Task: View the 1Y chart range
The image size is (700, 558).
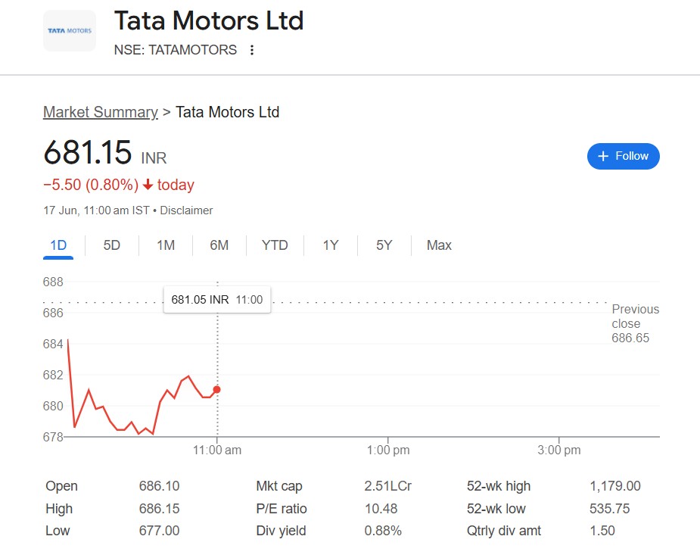Action: [331, 245]
